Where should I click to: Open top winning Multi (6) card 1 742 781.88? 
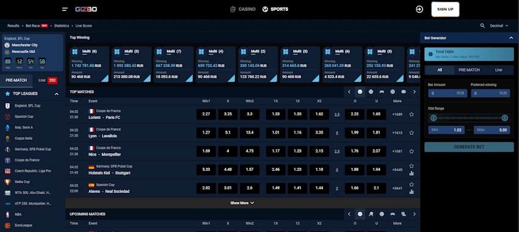89,65
